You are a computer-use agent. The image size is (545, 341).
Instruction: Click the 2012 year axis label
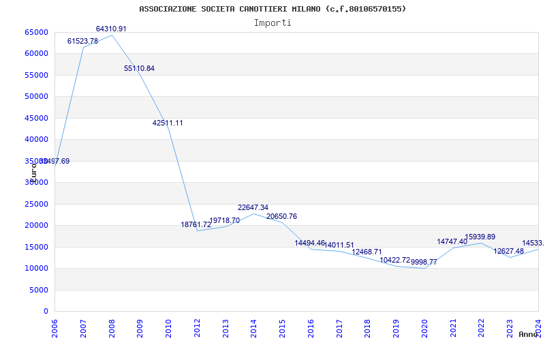197,329
